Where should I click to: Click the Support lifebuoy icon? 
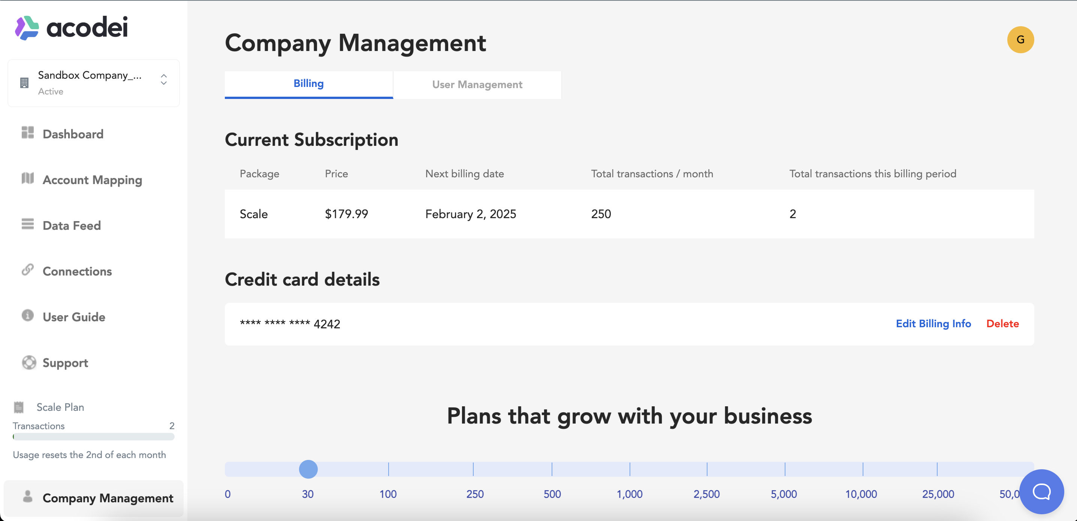click(29, 362)
